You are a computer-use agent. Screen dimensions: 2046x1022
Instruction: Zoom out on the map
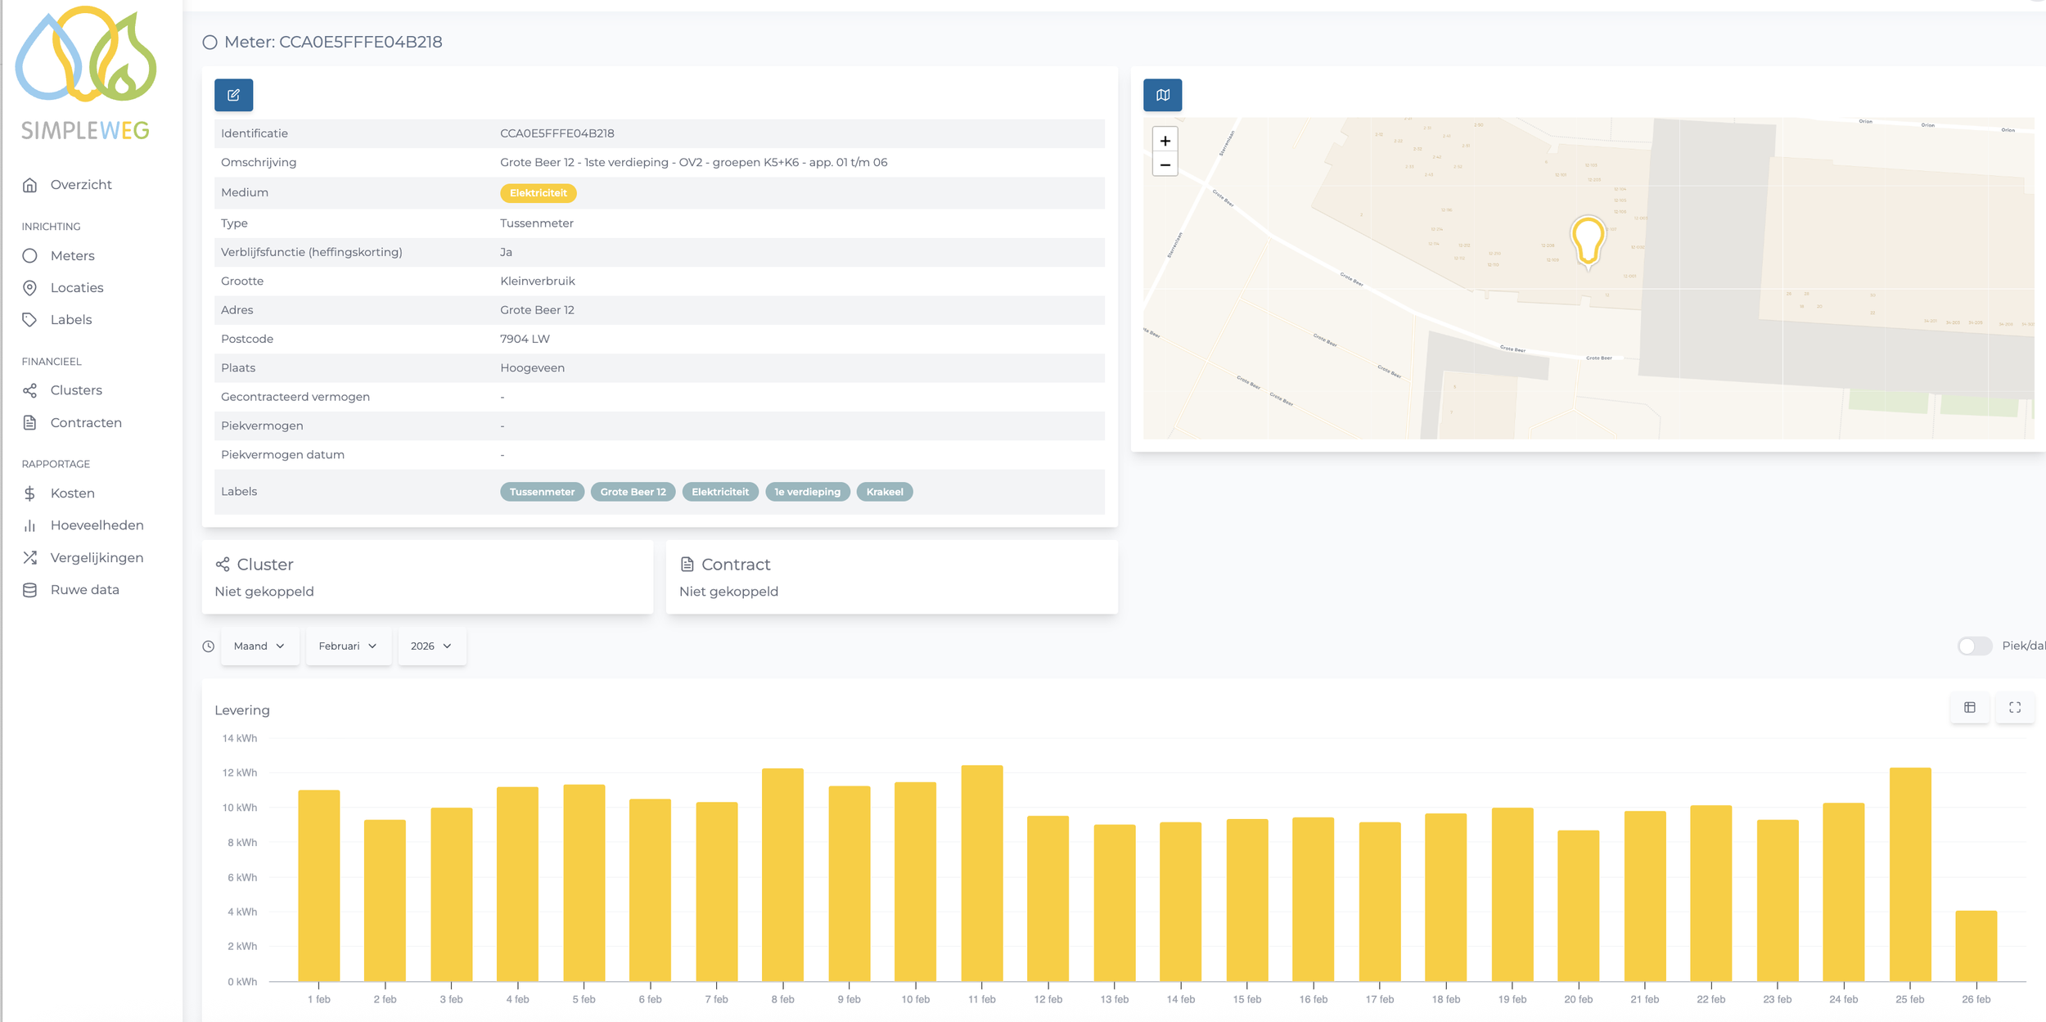1165,165
